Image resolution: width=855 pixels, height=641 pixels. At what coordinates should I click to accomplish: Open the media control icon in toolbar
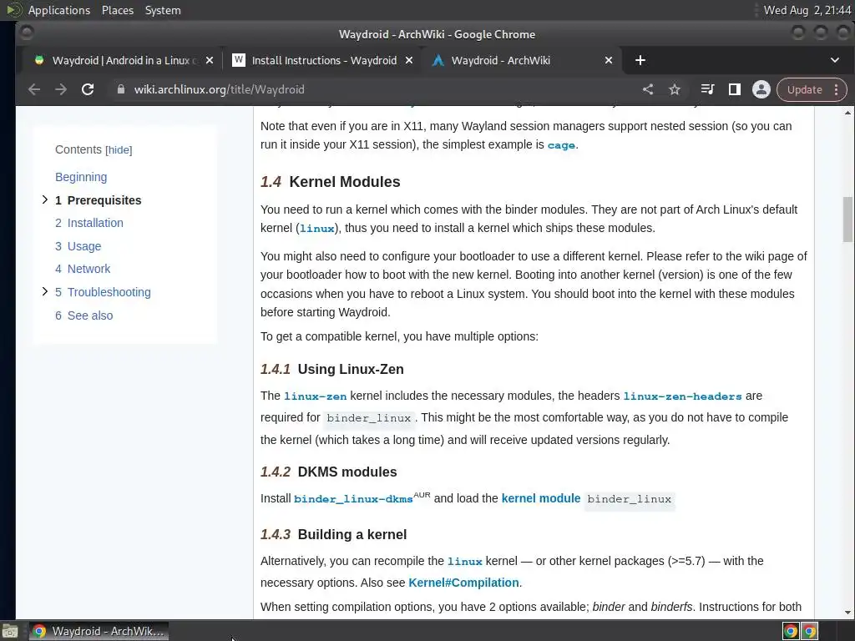coord(707,89)
